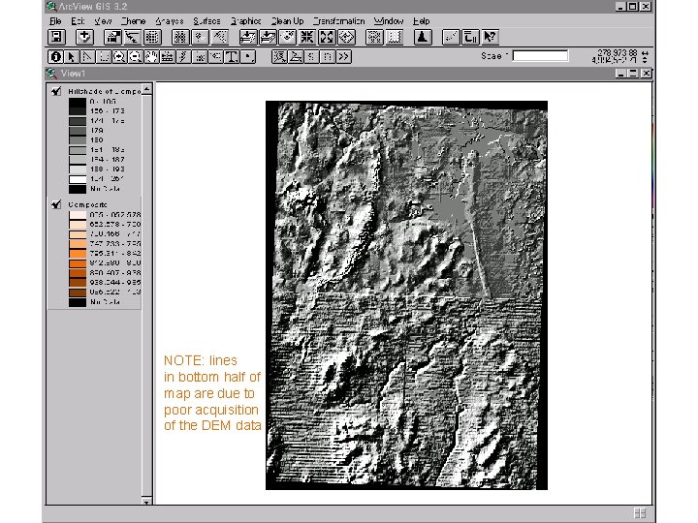Click the Zoom Out outward arrows icon
Screen dimensions: 698x523
(x=327, y=37)
